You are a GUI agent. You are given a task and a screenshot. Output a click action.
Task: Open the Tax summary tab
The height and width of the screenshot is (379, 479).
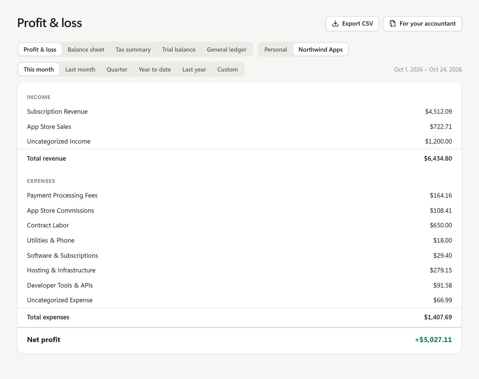coord(133,50)
